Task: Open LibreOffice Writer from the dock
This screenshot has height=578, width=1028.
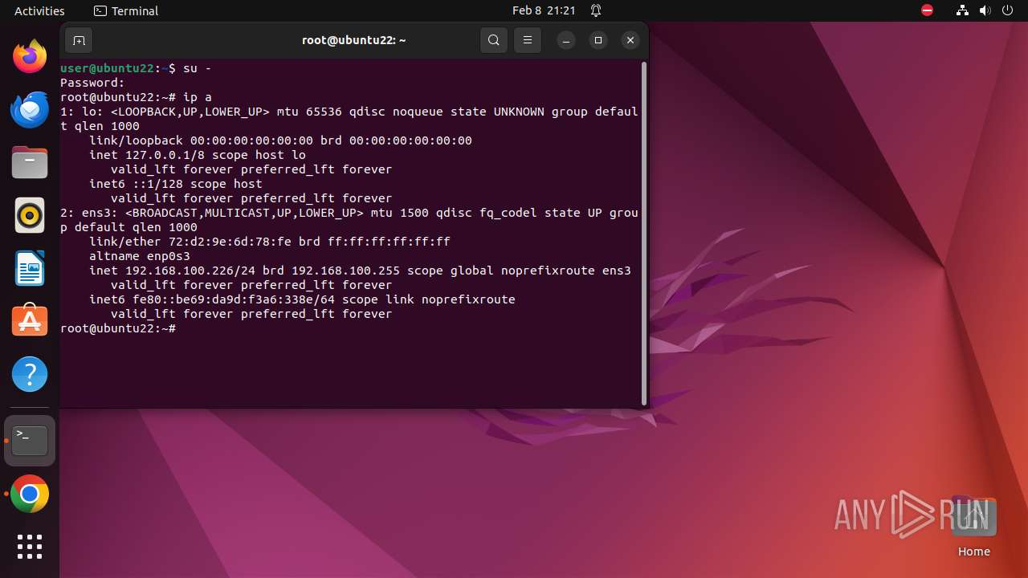Action: tap(30, 268)
